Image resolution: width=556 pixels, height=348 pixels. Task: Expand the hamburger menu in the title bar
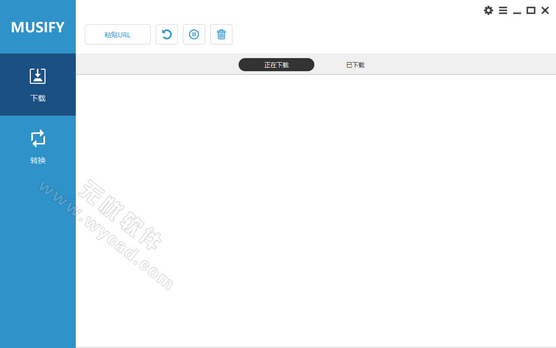(503, 10)
